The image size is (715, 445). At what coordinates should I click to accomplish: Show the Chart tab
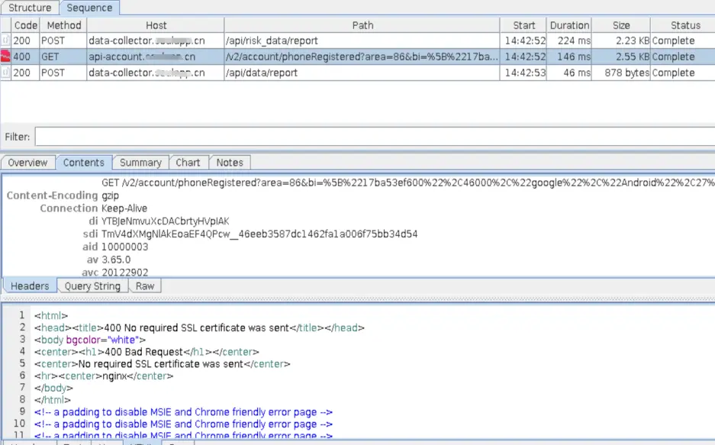[188, 163]
